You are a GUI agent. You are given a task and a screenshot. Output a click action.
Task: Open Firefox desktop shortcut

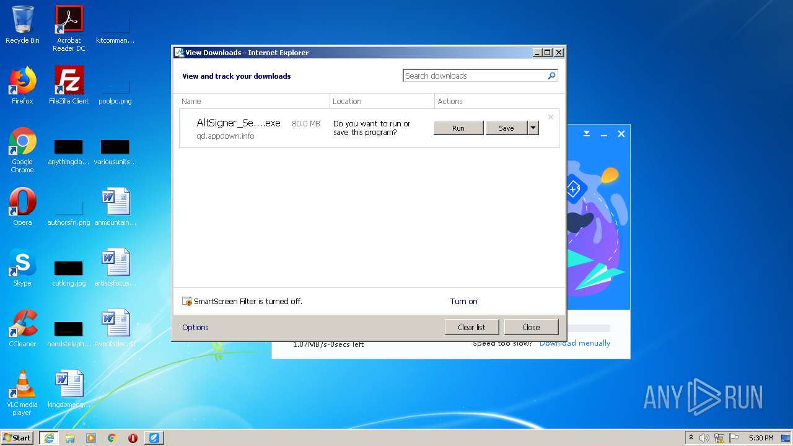22,85
